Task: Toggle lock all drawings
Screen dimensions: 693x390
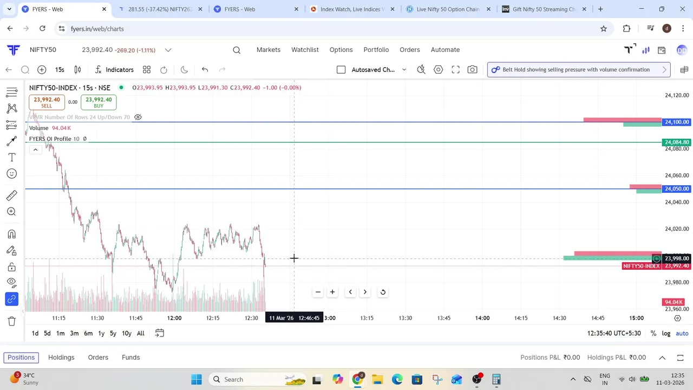Action: 11,267
